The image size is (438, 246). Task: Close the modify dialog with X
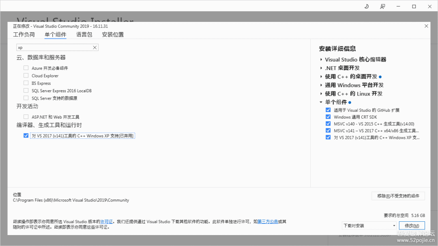(426, 26)
